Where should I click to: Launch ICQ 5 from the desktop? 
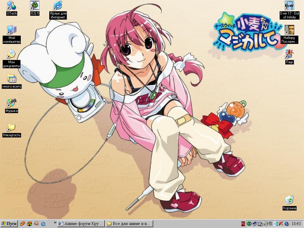coord(35,8)
